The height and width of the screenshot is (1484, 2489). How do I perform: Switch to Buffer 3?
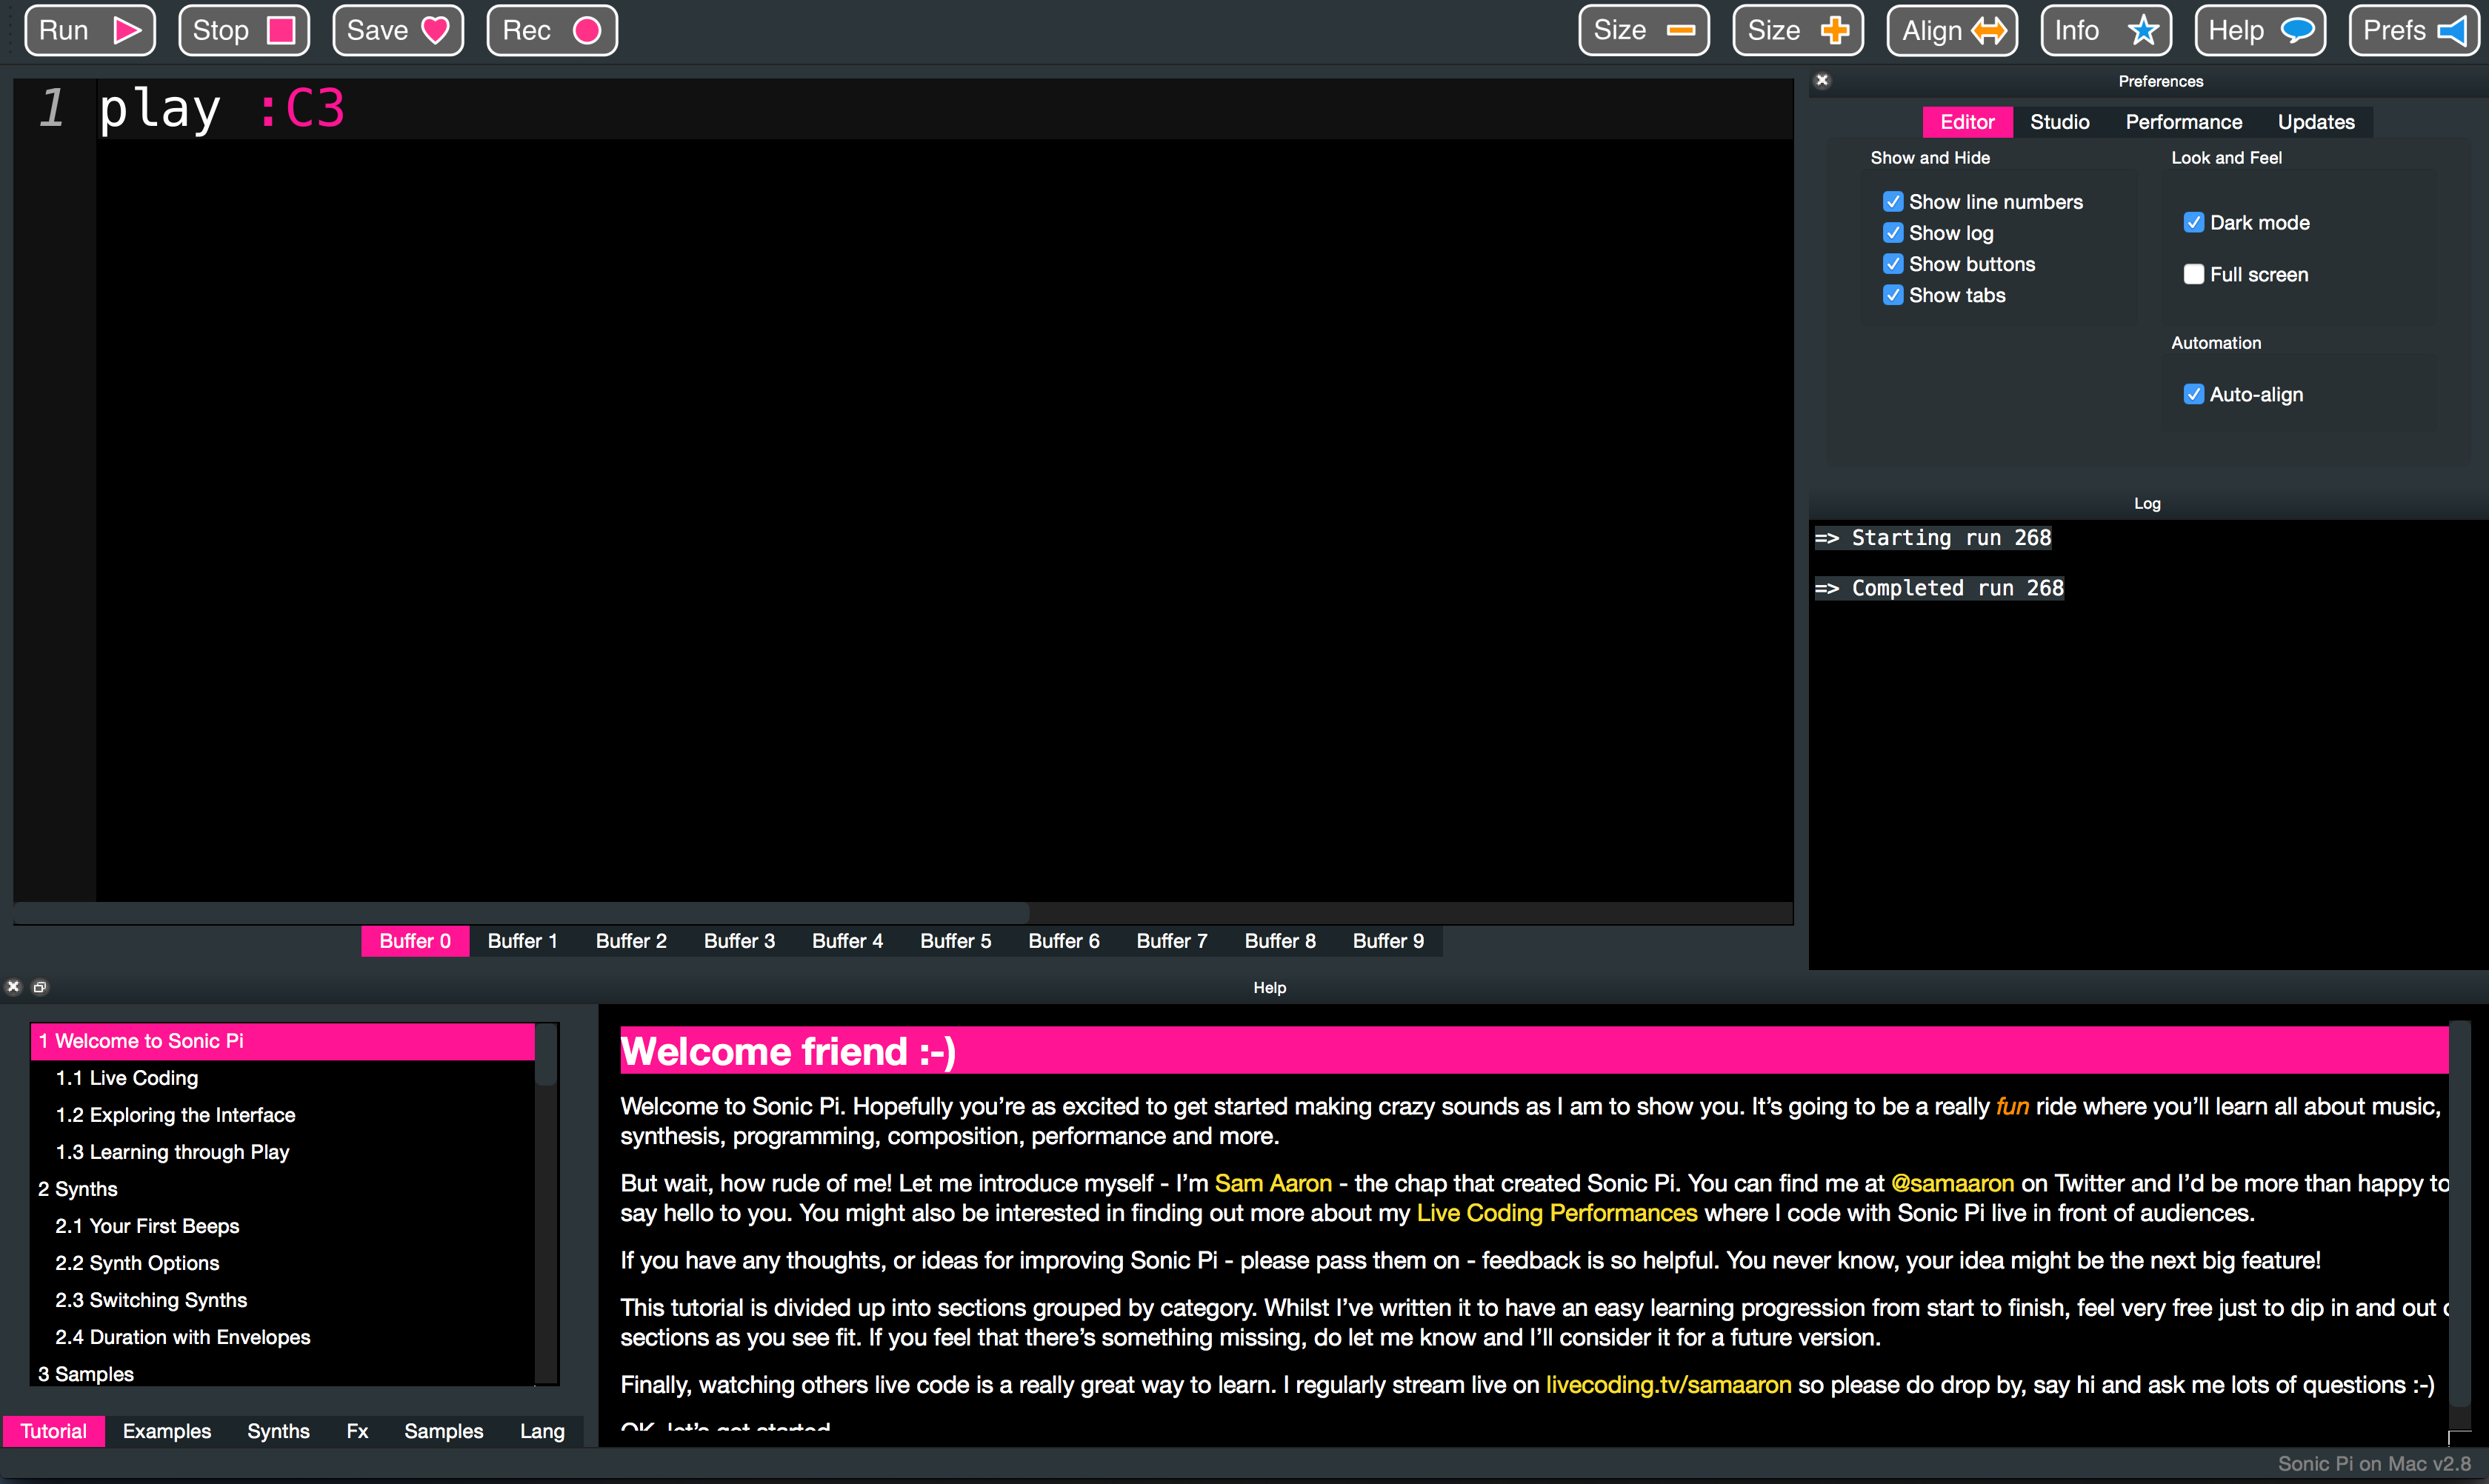coord(739,941)
